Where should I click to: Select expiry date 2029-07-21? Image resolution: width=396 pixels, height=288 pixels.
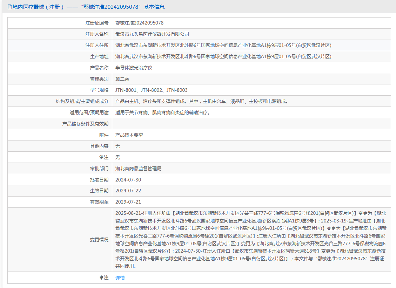tap(128, 202)
